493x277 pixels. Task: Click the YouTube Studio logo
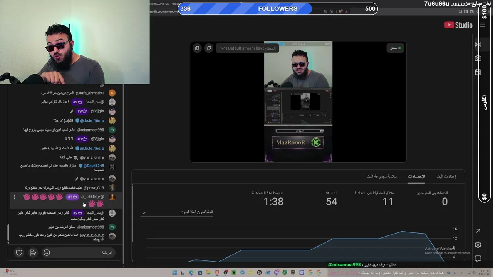coord(458,25)
